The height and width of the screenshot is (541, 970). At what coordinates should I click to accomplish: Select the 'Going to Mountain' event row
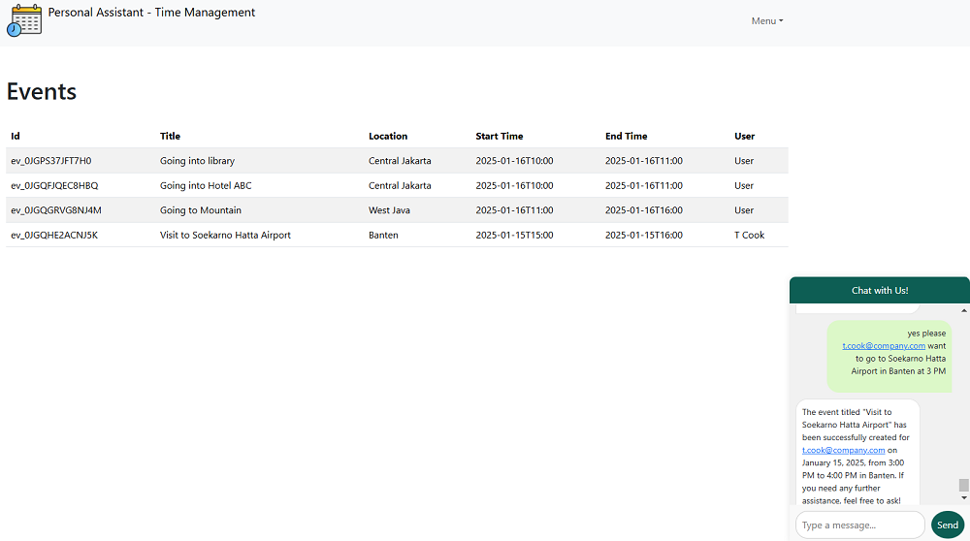[201, 210]
